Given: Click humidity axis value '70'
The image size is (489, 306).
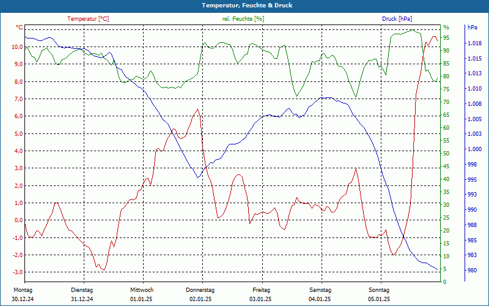Looking at the screenshot, I should [446, 102].
